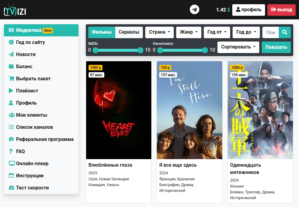Click the TVIZI logo

[15, 10]
